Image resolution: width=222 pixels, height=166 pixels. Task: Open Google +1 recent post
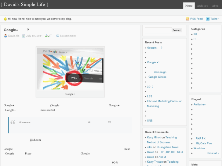[153, 62]
